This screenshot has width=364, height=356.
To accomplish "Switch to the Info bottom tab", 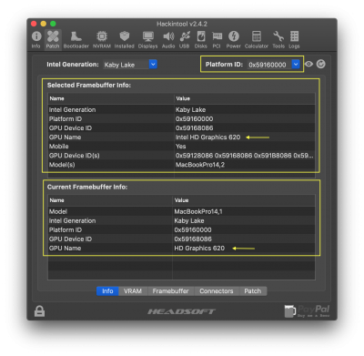I will click(107, 291).
